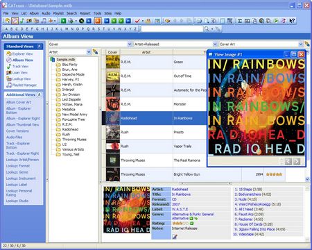Click the globe internet download toolbar icon
Screen dimensions: 312x250
coord(71,21)
